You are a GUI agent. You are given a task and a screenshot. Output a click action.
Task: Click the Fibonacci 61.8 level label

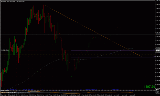tap(154, 57)
